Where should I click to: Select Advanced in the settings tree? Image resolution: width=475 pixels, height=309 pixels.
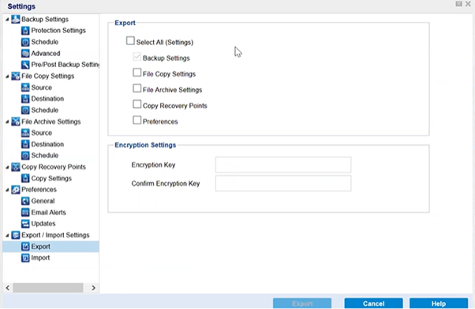click(x=46, y=54)
